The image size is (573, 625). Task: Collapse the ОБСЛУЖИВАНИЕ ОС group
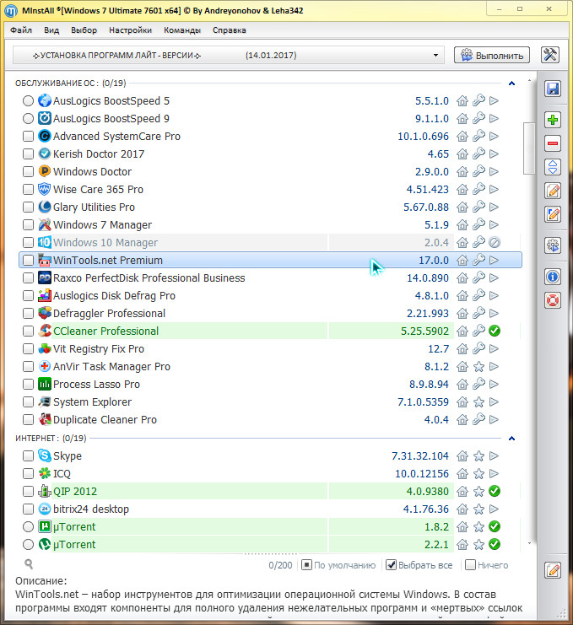(511, 84)
